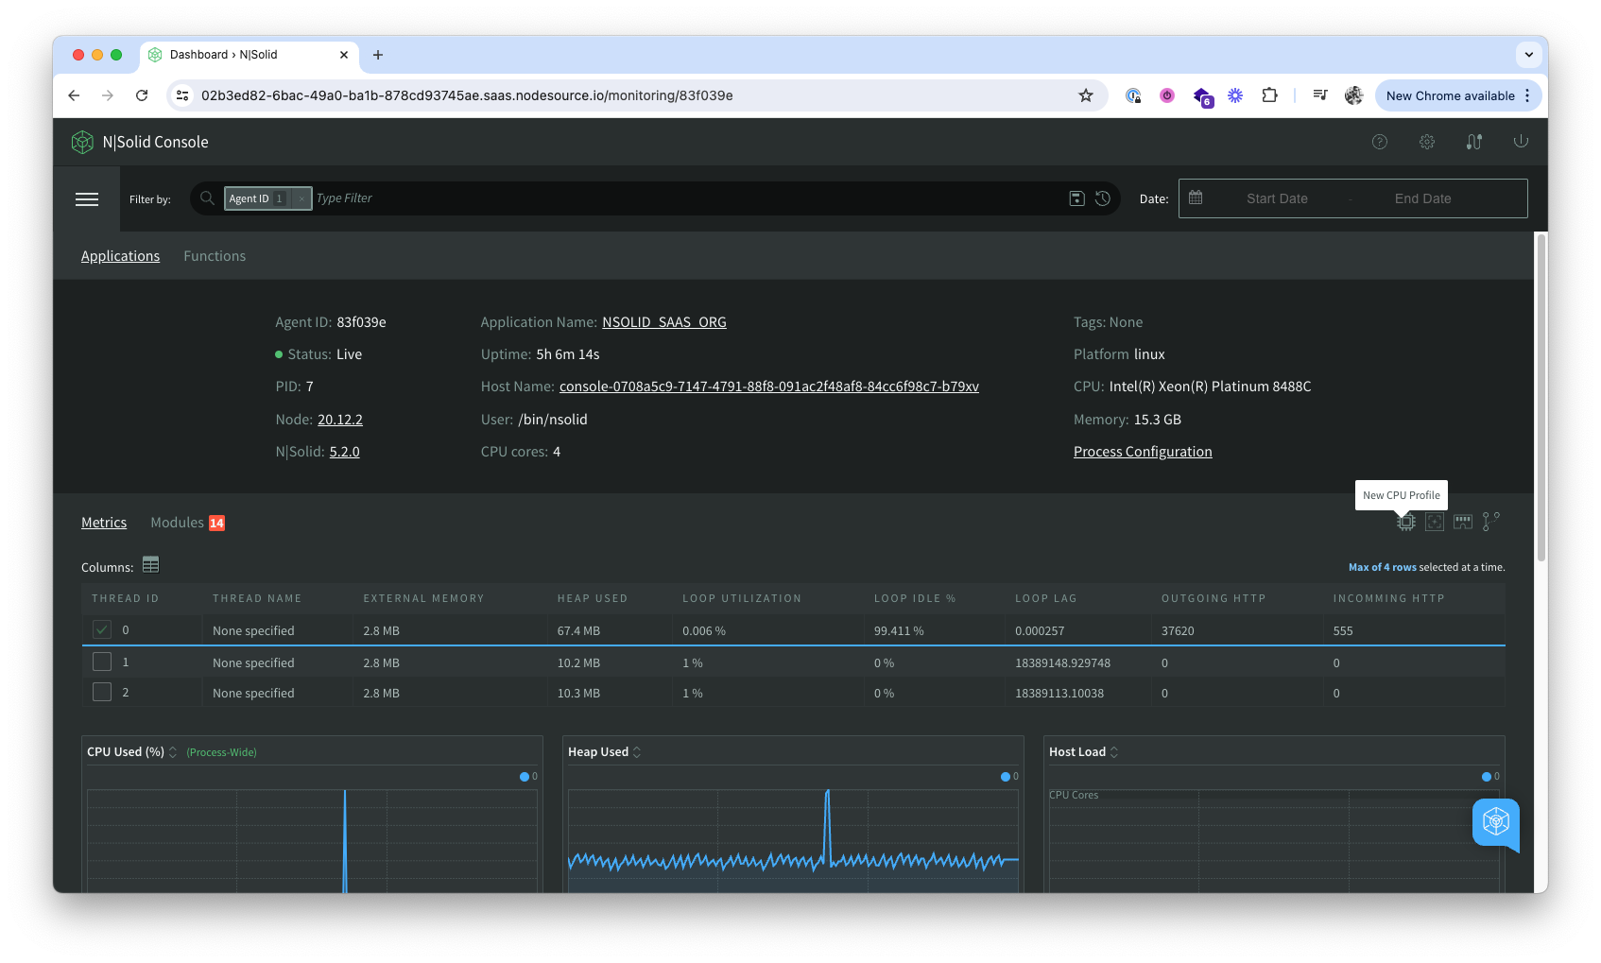Click the notifications flow icon in console header
This screenshot has height=963, width=1601.
[1474, 142]
